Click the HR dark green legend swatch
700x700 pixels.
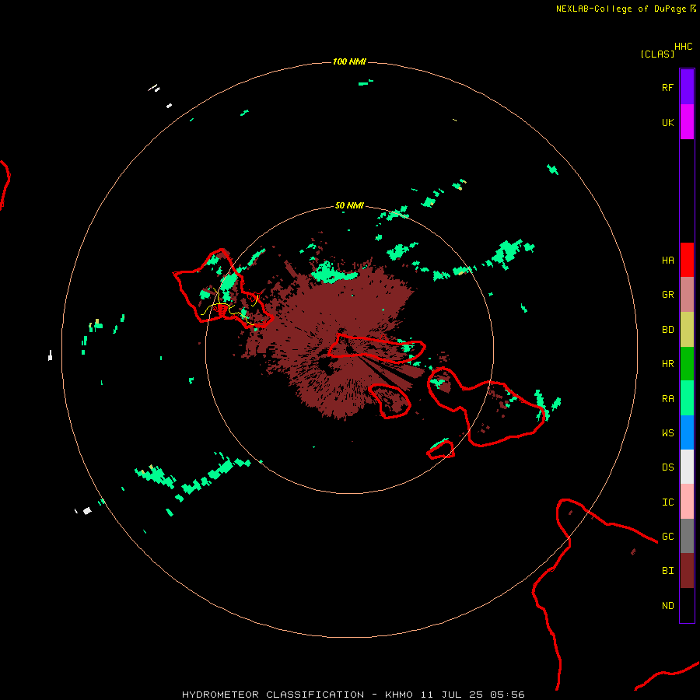tap(687, 364)
